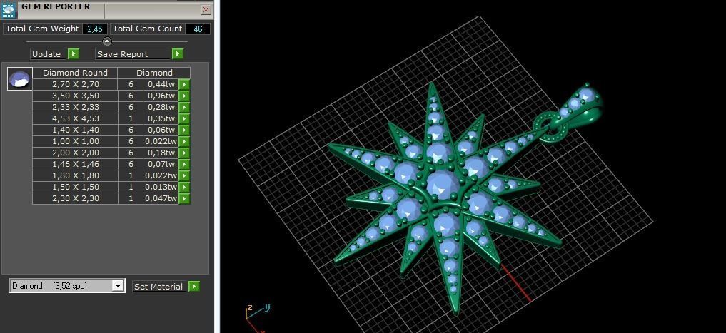Click green arrow for 1,00 X 1,00 row
Image resolution: width=726 pixels, height=333 pixels.
pyautogui.click(x=184, y=141)
